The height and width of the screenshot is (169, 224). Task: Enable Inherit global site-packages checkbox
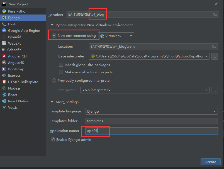pyautogui.click(x=61, y=65)
